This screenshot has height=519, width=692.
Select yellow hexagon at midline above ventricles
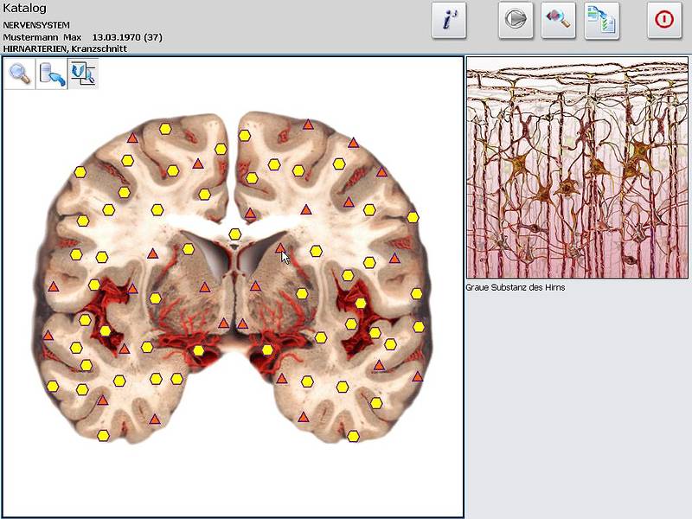tap(234, 234)
